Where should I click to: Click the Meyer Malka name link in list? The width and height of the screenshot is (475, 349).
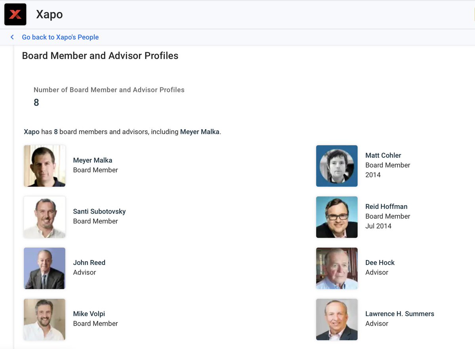(x=93, y=160)
